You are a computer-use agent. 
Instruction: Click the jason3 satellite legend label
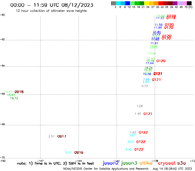click(x=129, y=163)
